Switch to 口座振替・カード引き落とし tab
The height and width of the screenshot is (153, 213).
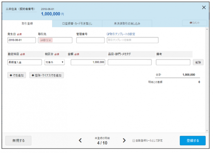(x=77, y=24)
